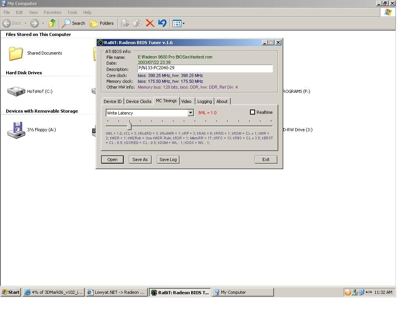Viewport: 416px width, 312px height.
Task: Click the Back arrow icon in My Computer
Action: coord(7,23)
